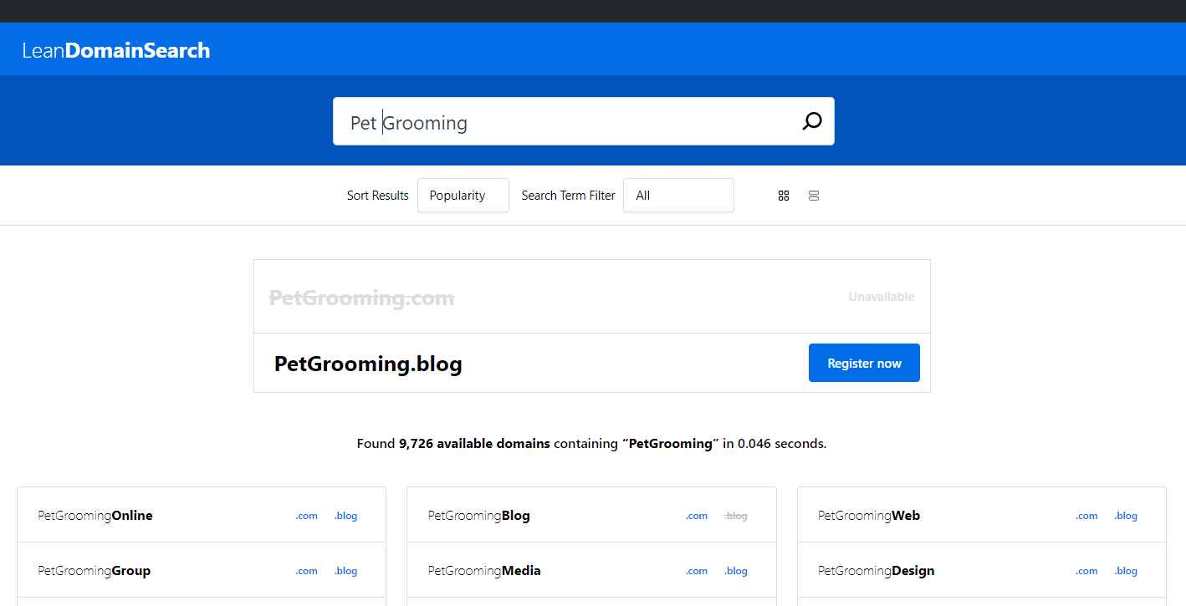Screen dimensions: 1186x606
Task: Open the LeanDomainSearch home logo
Action: pyautogui.click(x=116, y=51)
